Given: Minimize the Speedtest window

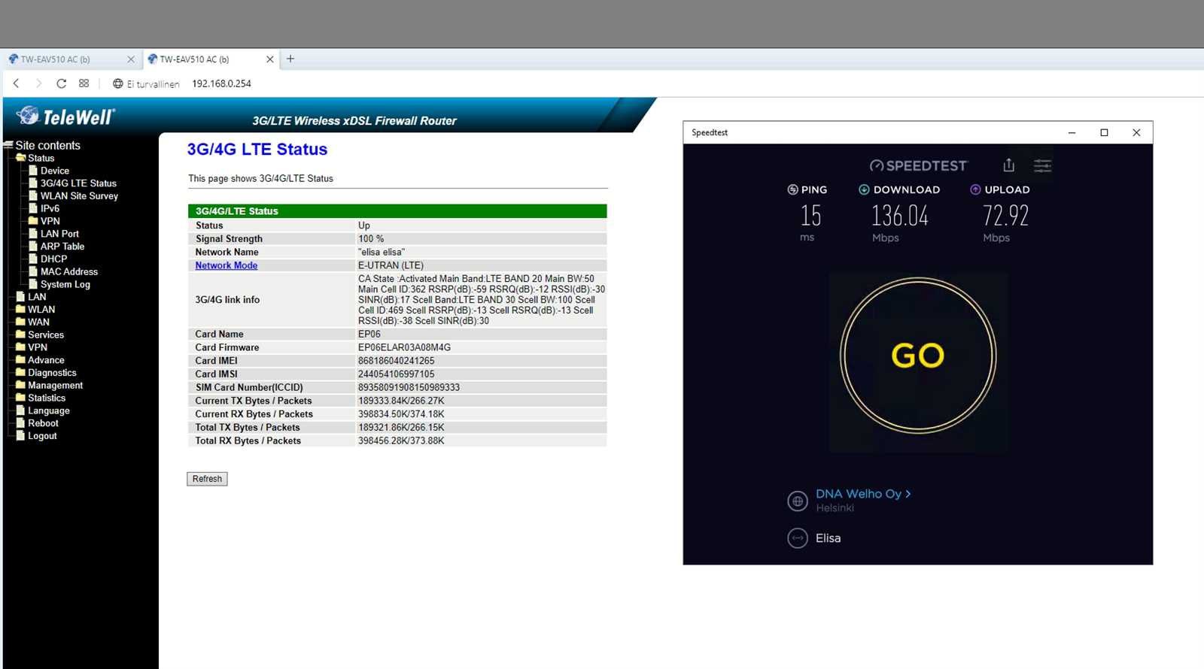Looking at the screenshot, I should pos(1072,133).
